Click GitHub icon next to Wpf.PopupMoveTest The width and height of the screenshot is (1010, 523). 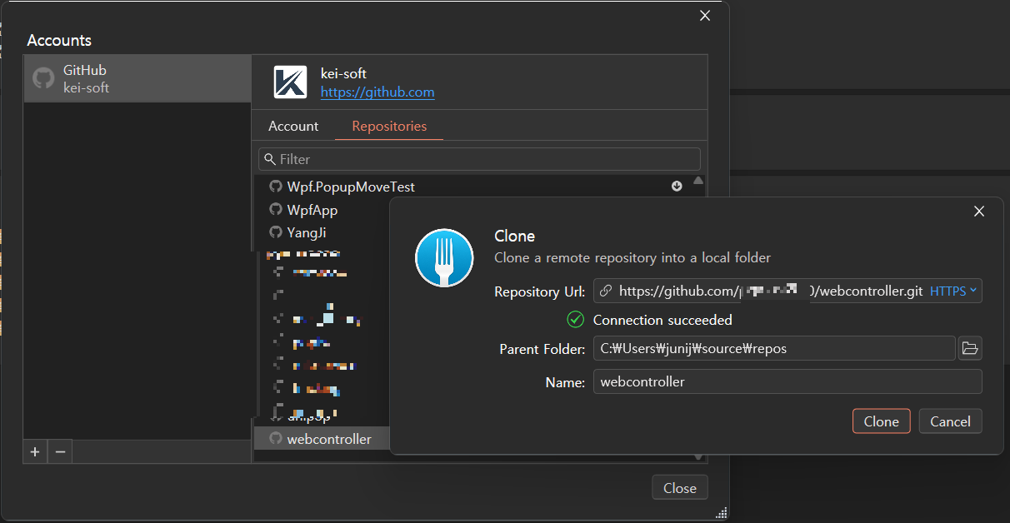(276, 187)
